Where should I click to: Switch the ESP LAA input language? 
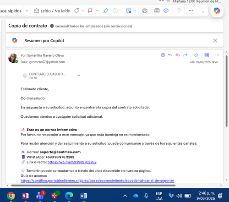(159, 196)
